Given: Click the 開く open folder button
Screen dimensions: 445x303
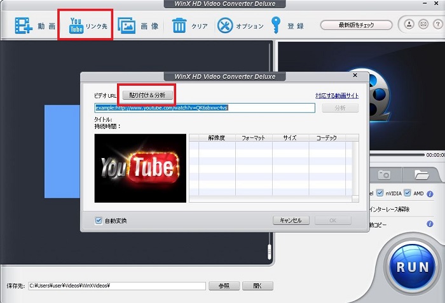Looking at the screenshot, I should pyautogui.click(x=257, y=286).
